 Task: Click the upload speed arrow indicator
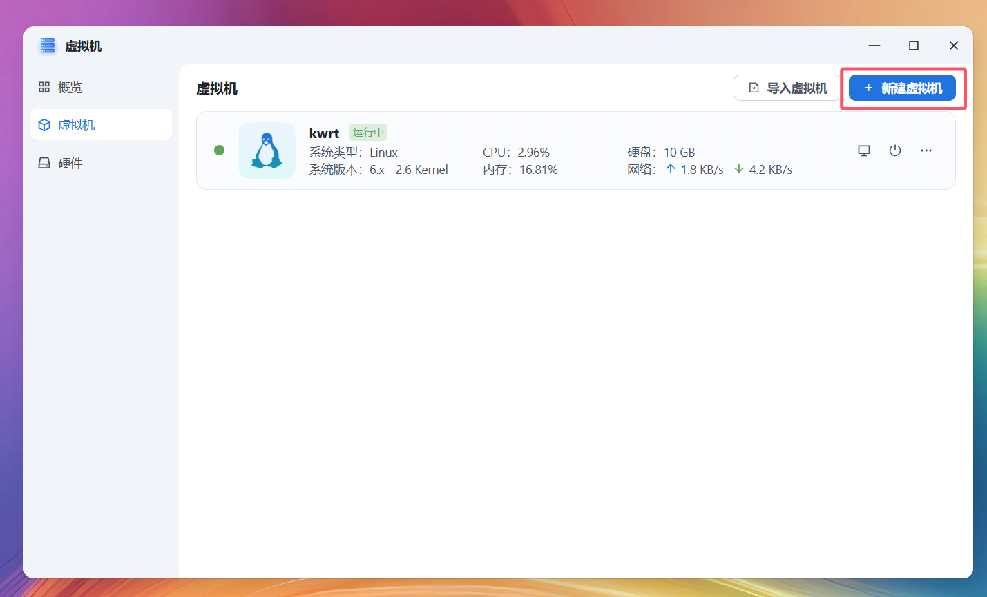tap(669, 168)
